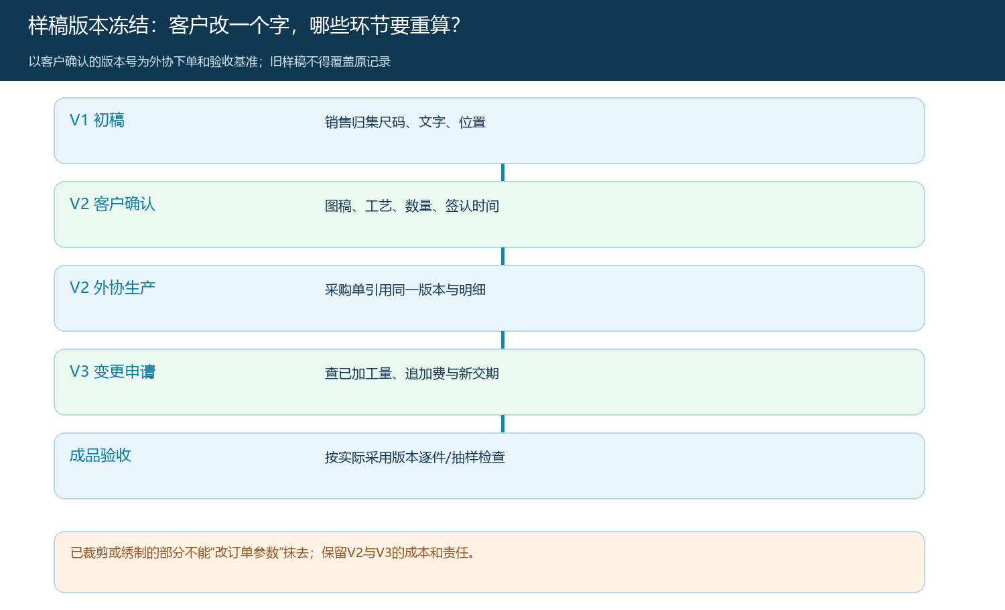Click the "V2 外协生产" step label

click(x=113, y=288)
